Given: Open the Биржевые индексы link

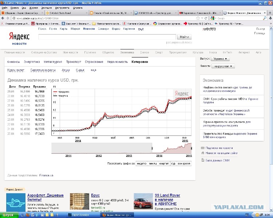Looking at the screenshot, I should [x=43, y=70].
